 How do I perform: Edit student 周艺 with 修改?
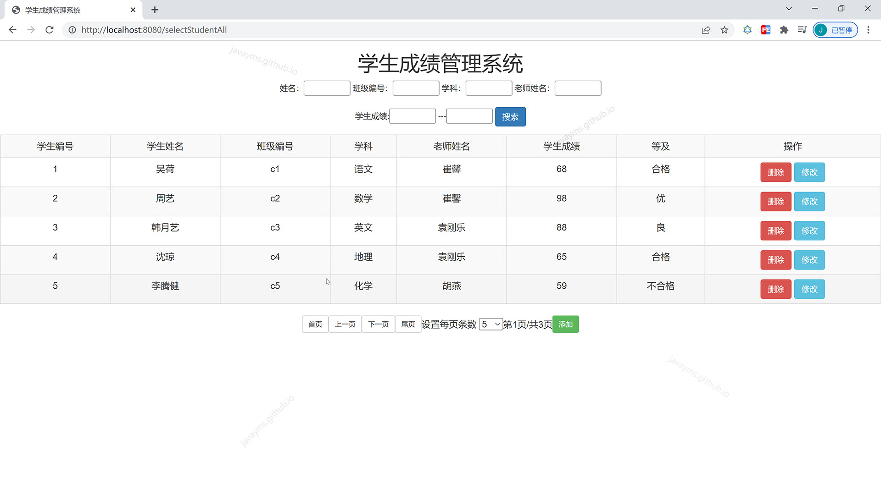pyautogui.click(x=809, y=202)
